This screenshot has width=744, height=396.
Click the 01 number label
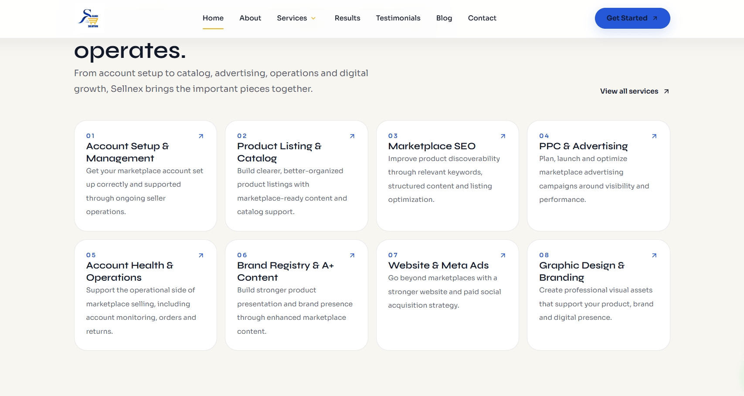tap(90, 136)
